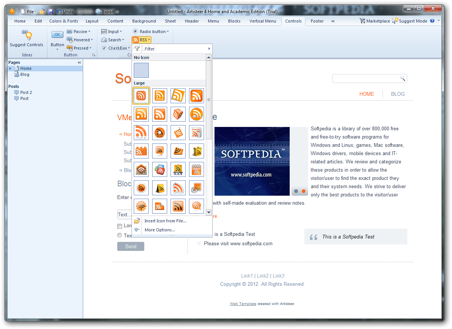Click the Artisteer palette application icon

(12, 11)
